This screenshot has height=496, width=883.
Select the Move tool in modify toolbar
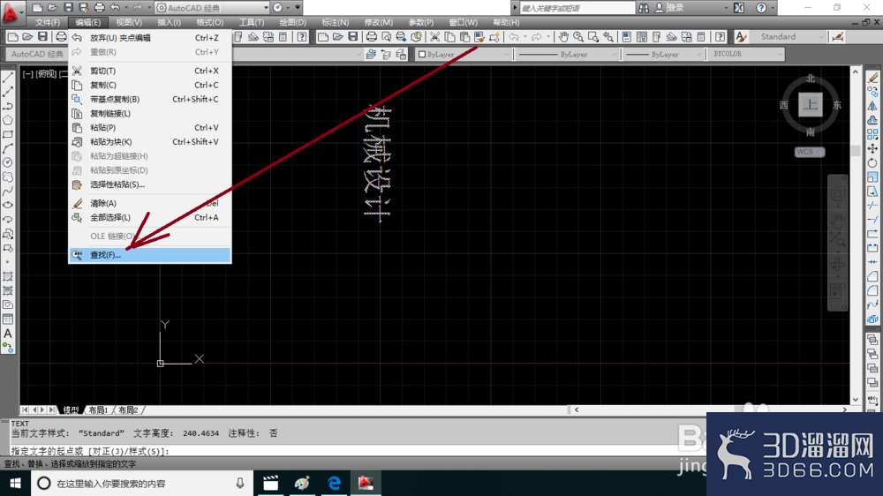[x=873, y=148]
